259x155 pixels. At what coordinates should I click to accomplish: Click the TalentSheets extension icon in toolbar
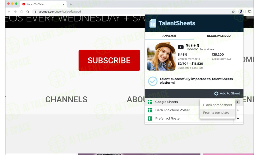[x=241, y=12]
